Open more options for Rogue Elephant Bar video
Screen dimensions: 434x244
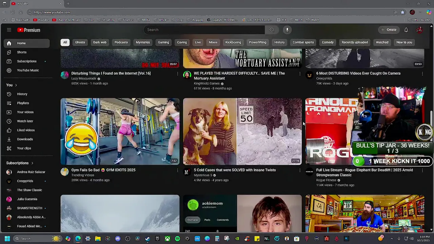click(422, 170)
